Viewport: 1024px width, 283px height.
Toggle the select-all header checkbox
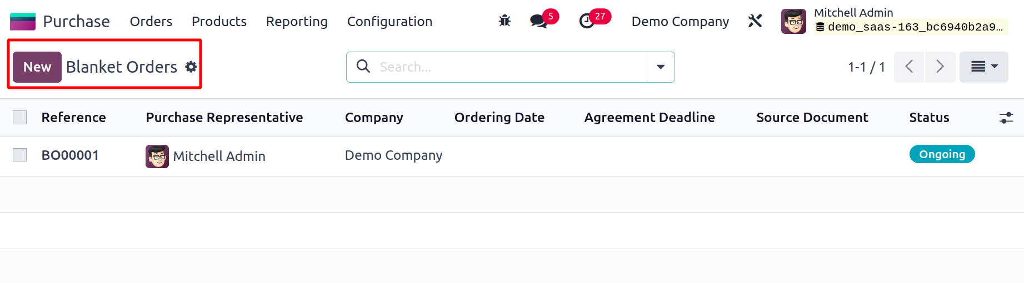[x=20, y=118]
